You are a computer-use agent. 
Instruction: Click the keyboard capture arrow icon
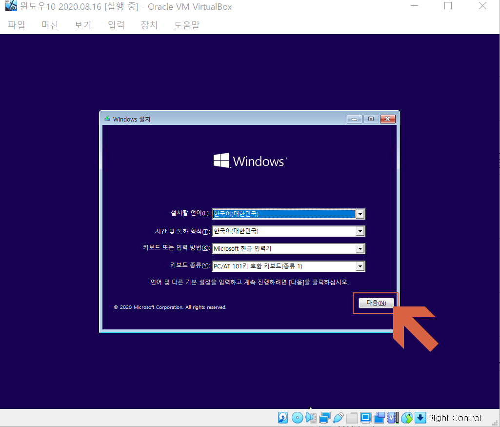420,417
